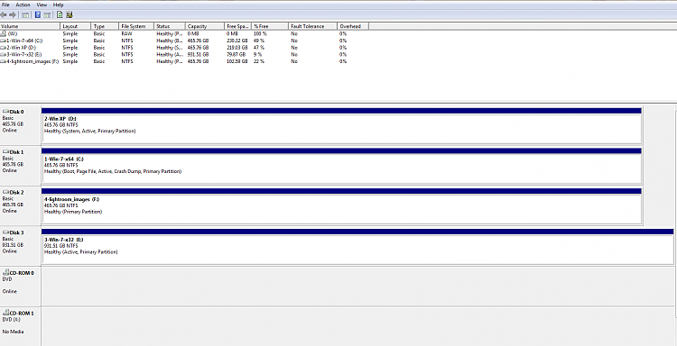Screen dimensions: 677x346
Task: Sort by the Layout column header
Action: tap(75, 26)
